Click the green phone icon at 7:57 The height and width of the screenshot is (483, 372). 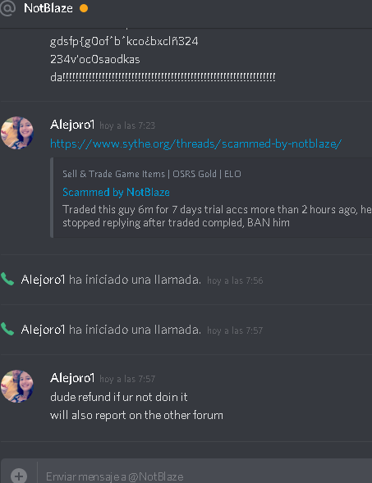pos(7,329)
